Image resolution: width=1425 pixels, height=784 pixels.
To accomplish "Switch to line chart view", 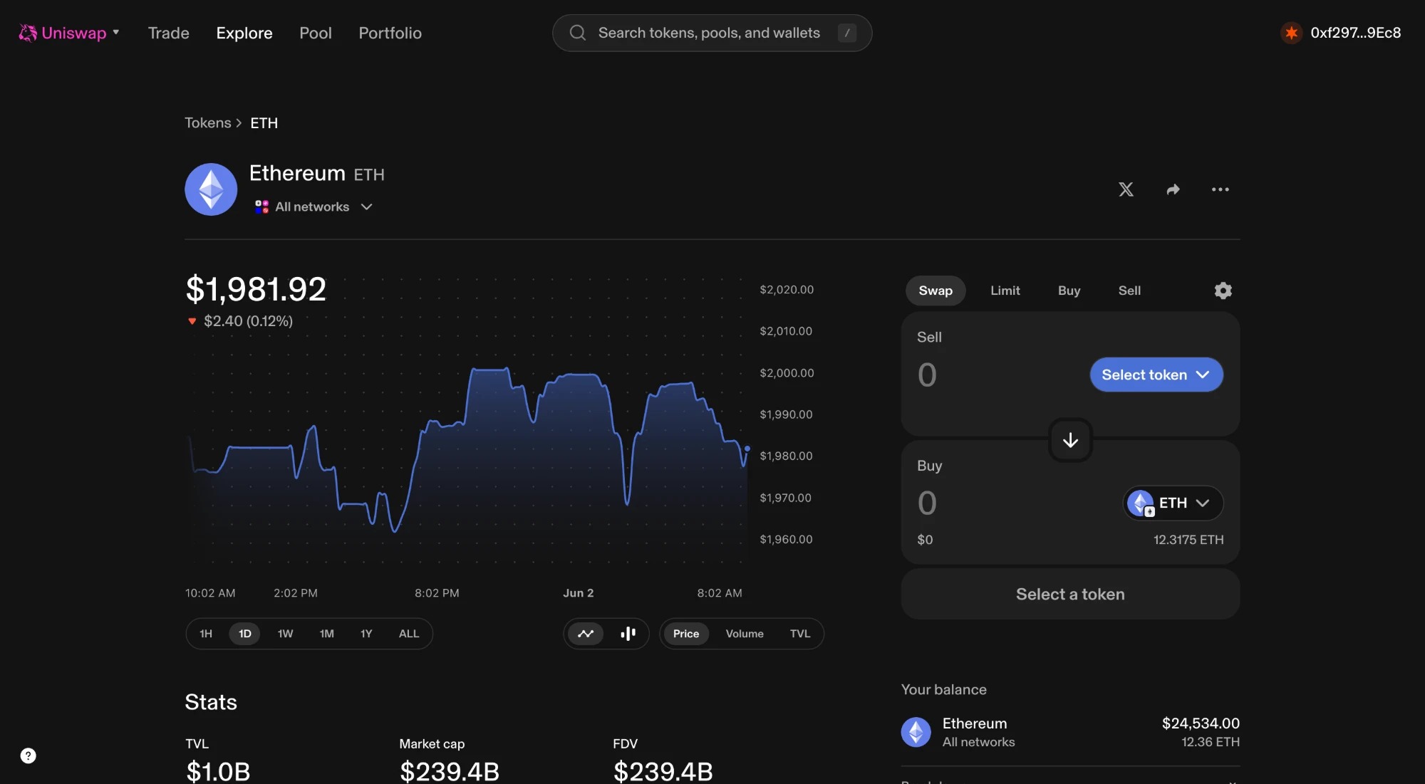I will pyautogui.click(x=586, y=633).
